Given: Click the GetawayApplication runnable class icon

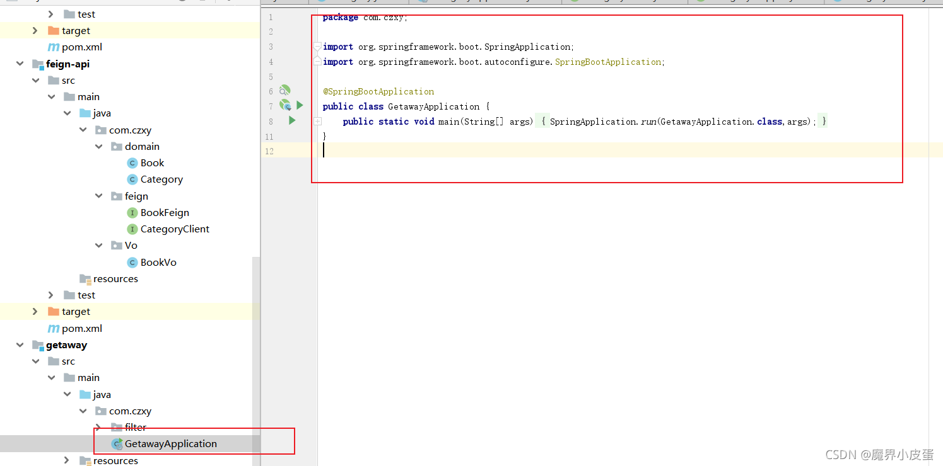Looking at the screenshot, I should 117,444.
